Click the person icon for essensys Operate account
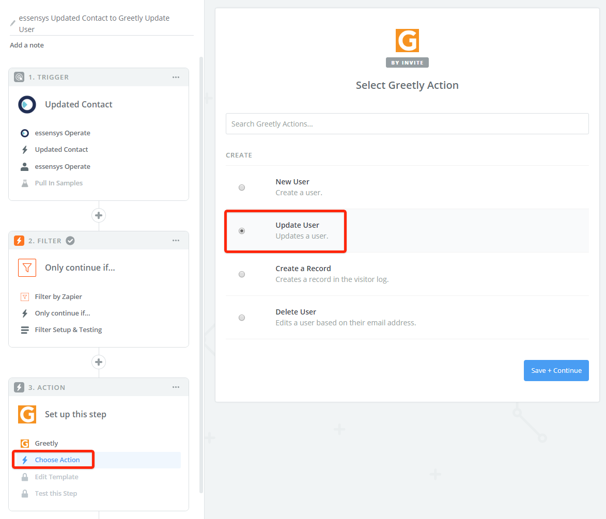606x519 pixels. [24, 167]
